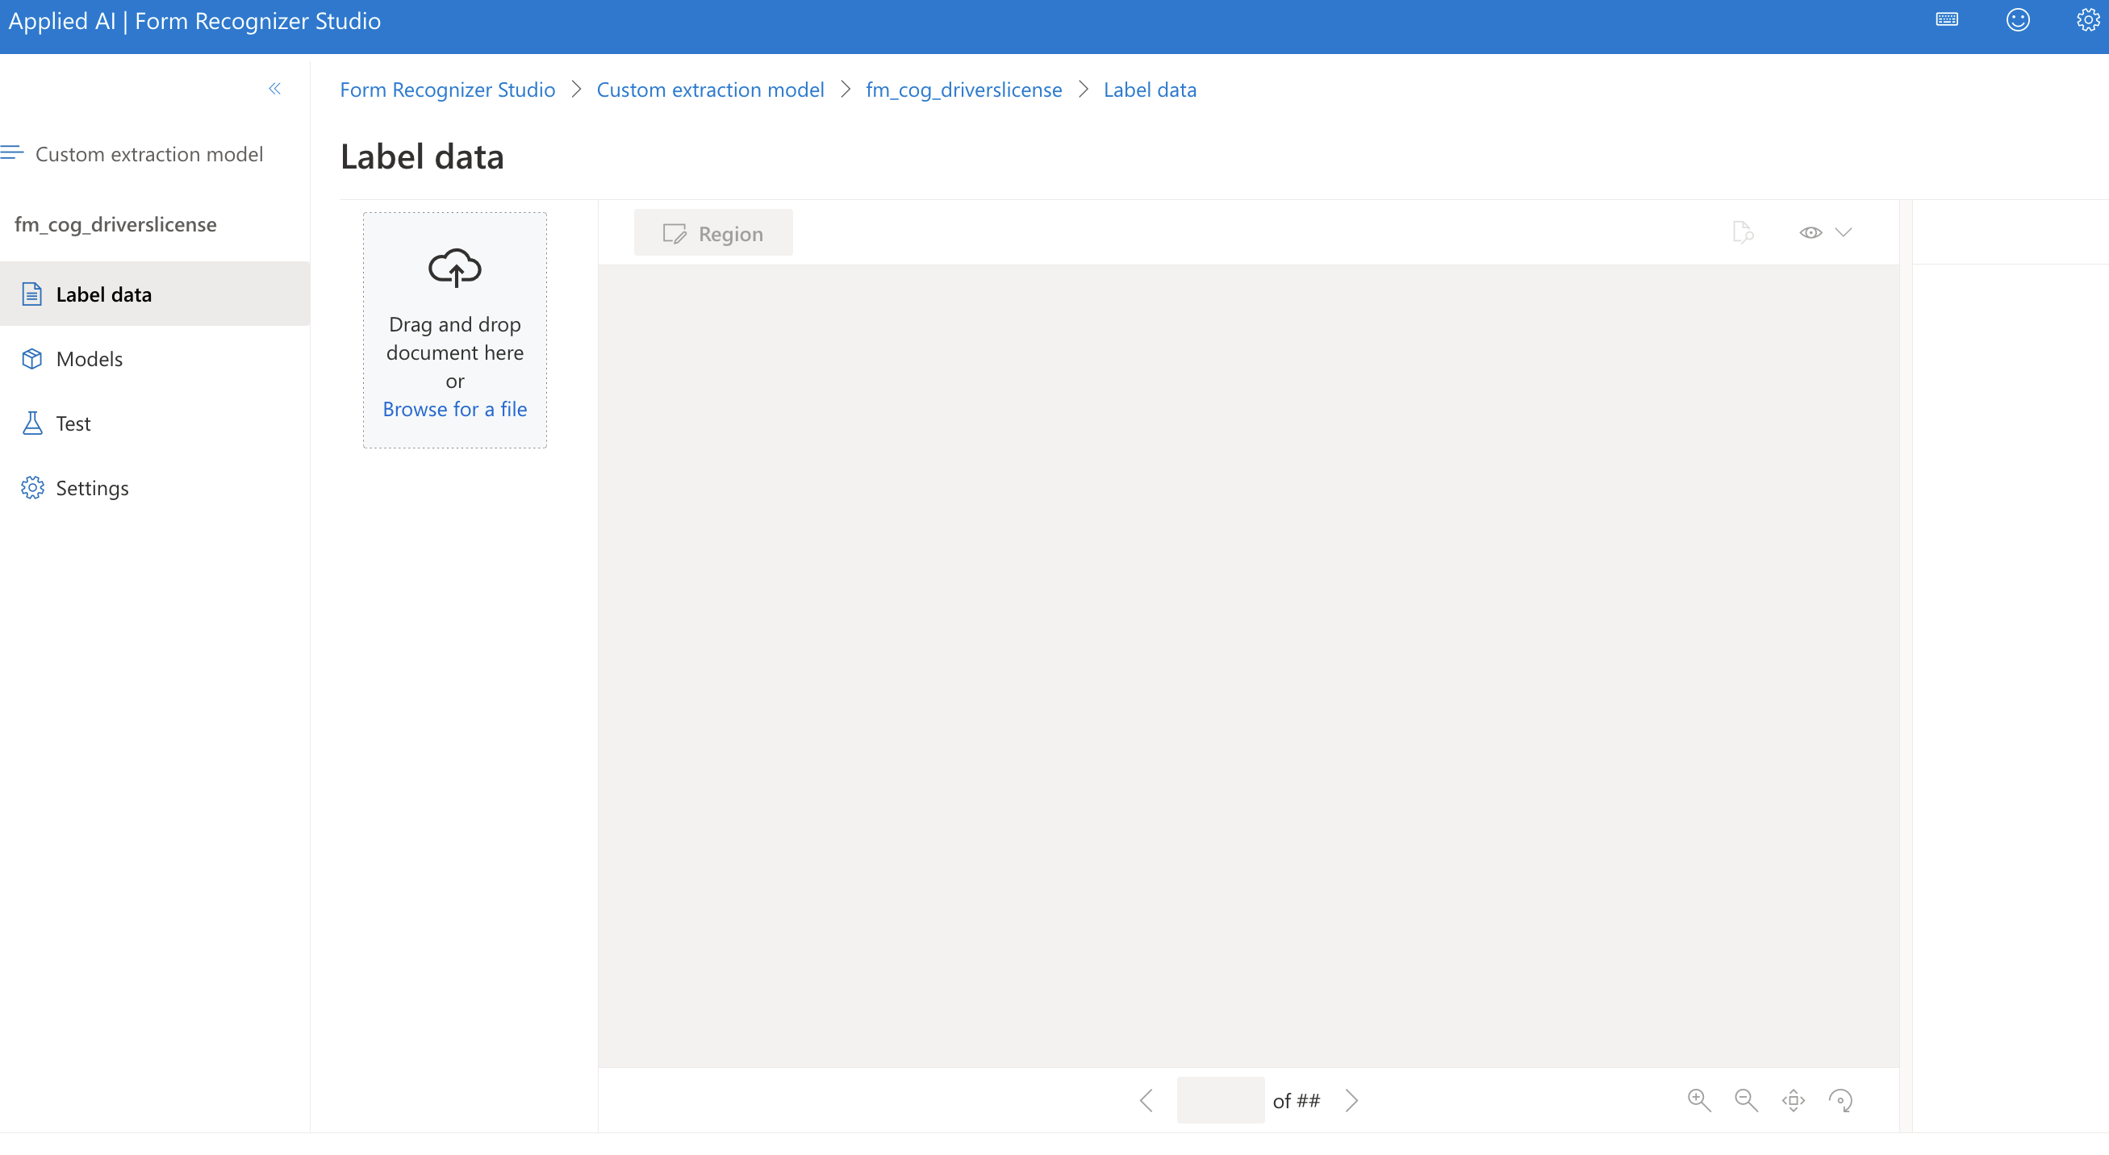
Task: Go to next page arrow
Action: pyautogui.click(x=1351, y=1100)
